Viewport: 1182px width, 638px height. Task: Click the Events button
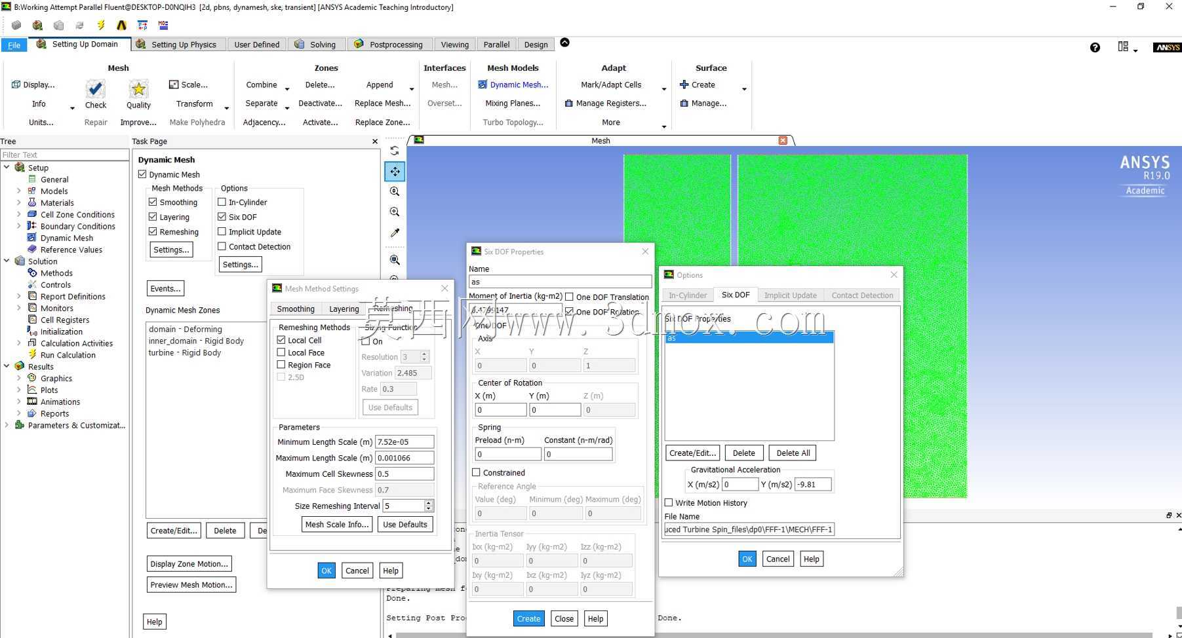tap(165, 288)
